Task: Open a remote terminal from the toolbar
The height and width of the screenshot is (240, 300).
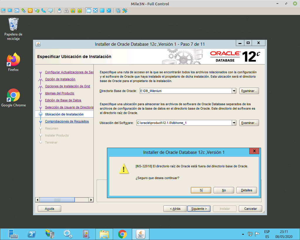Action: [16, 11]
